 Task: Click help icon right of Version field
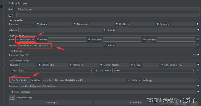pyautogui.click(x=71, y=65)
